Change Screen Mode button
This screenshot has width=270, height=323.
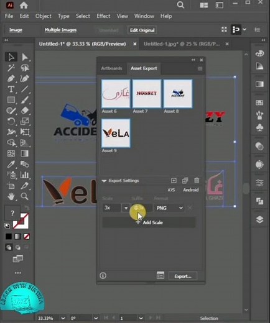[18, 259]
